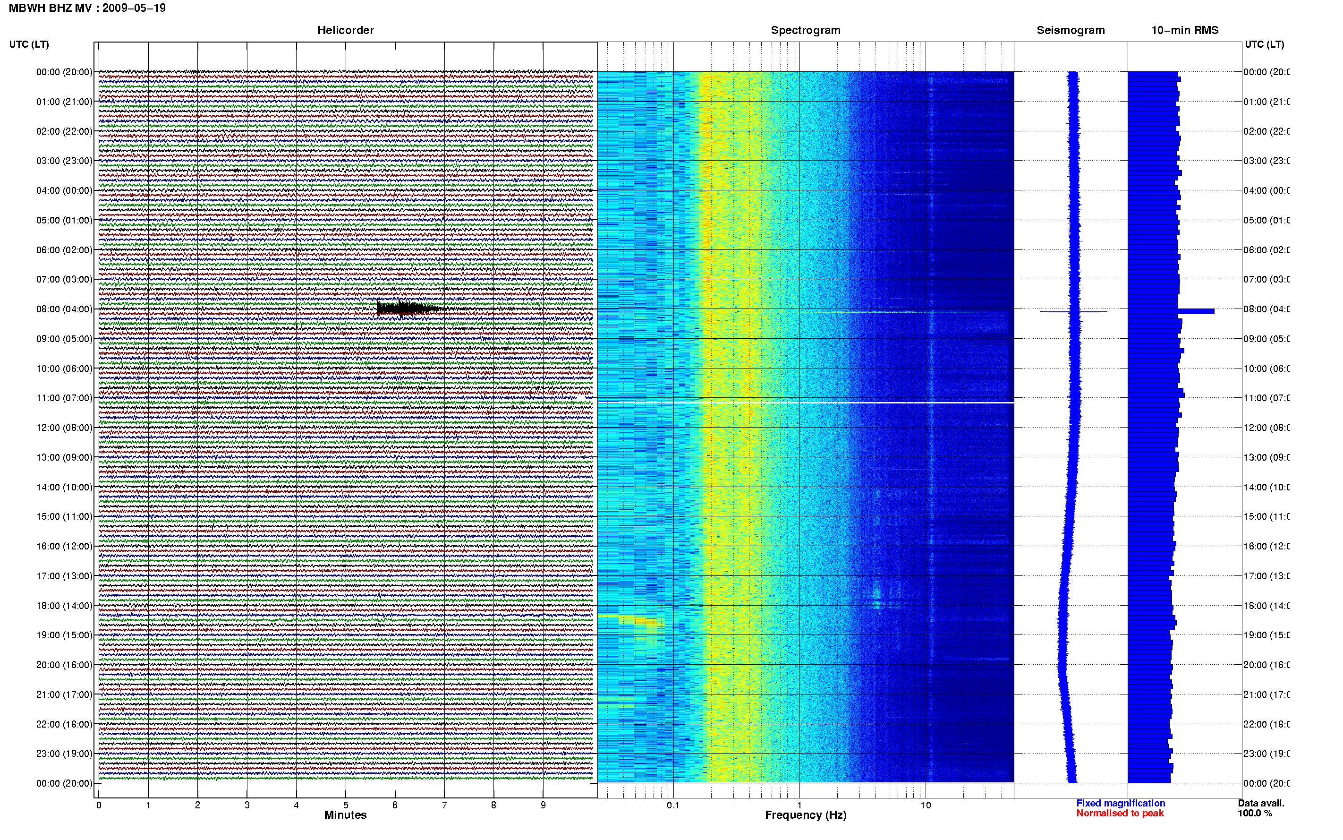Select the 9 tick on the Minutes axis

click(x=543, y=805)
